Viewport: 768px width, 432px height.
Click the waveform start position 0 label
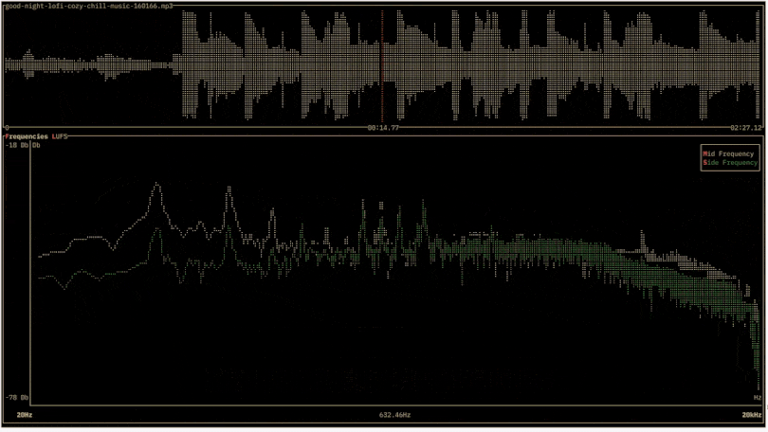7,128
